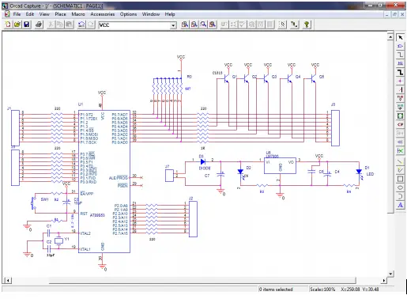Click the Copy icon in the toolbar
Screen dimensions: 407x299
coord(60,25)
